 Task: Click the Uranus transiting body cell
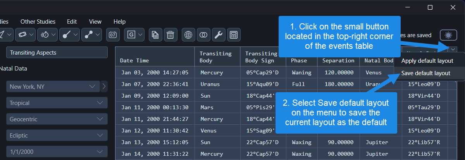coord(217,84)
